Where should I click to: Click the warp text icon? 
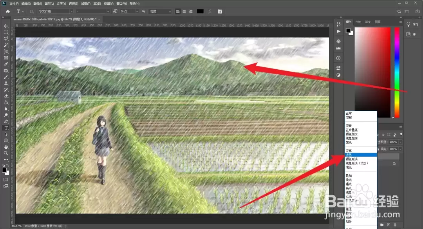(x=210, y=11)
